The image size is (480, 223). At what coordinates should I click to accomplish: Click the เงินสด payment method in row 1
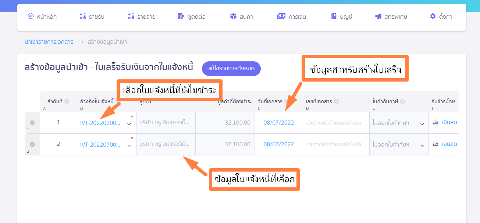coord(449,122)
